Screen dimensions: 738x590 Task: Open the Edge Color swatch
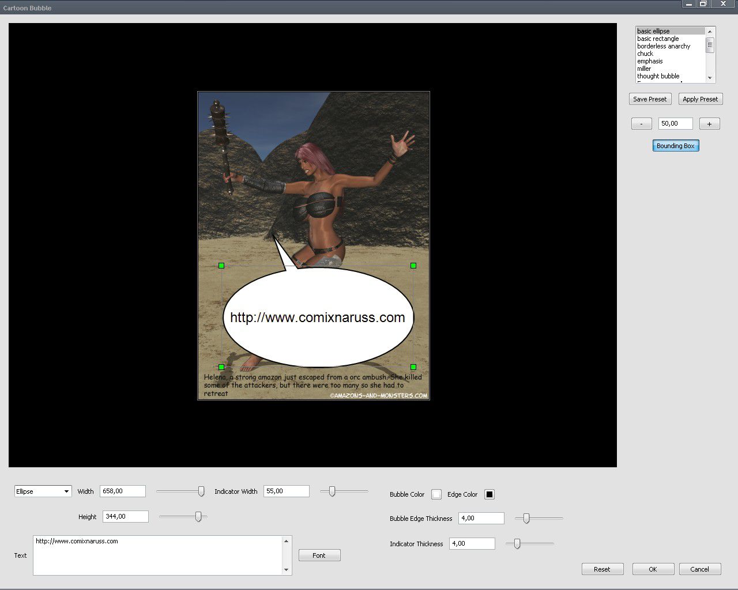(490, 494)
